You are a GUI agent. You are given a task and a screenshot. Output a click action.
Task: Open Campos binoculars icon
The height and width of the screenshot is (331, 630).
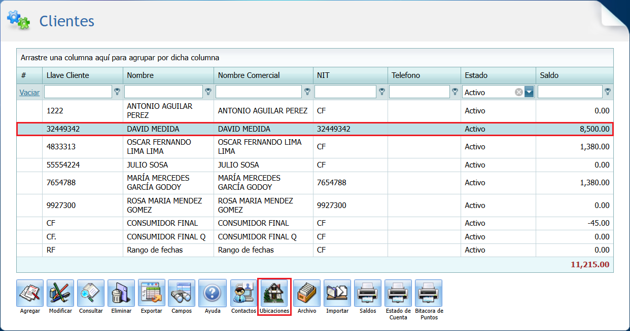point(182,293)
